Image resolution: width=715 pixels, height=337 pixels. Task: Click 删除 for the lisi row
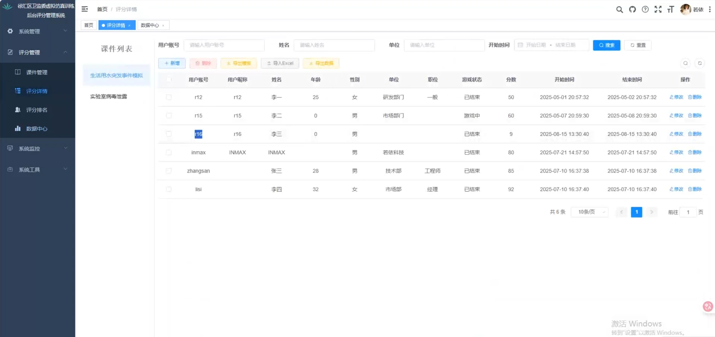tap(695, 189)
